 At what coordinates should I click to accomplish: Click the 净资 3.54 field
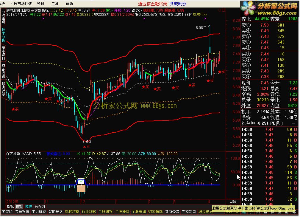pyautogui.click(x=255, y=117)
